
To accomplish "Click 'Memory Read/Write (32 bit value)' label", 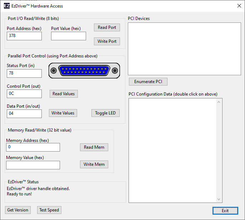I will tap(40, 130).
